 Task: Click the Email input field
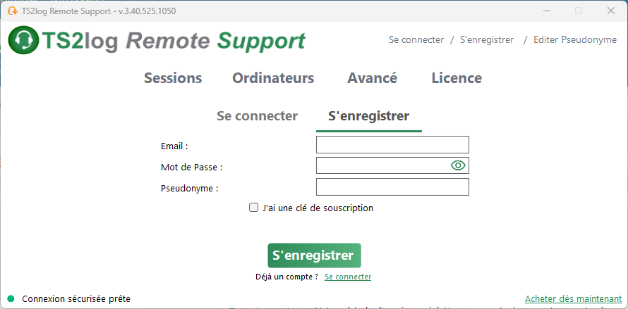point(392,145)
